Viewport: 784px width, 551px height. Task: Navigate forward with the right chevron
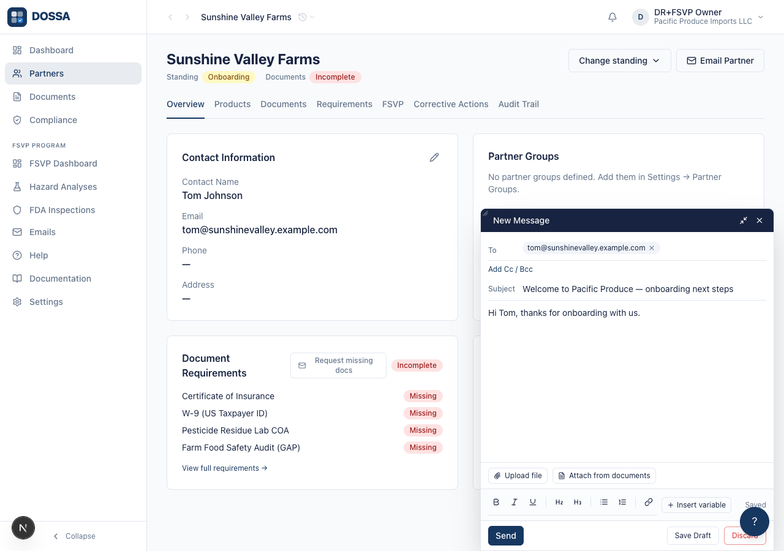[187, 17]
